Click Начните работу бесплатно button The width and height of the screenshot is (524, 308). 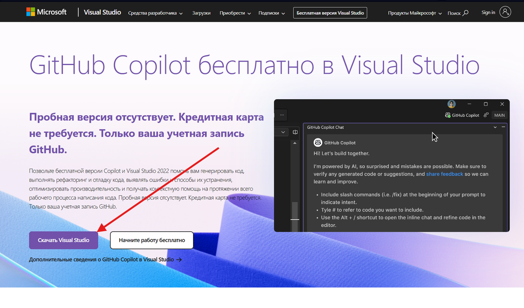[x=152, y=240]
